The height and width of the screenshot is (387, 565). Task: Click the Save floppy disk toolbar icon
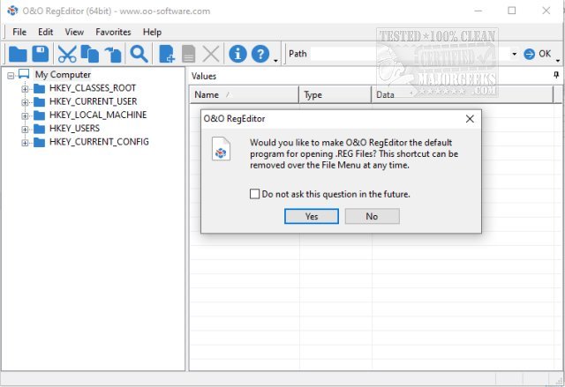41,54
